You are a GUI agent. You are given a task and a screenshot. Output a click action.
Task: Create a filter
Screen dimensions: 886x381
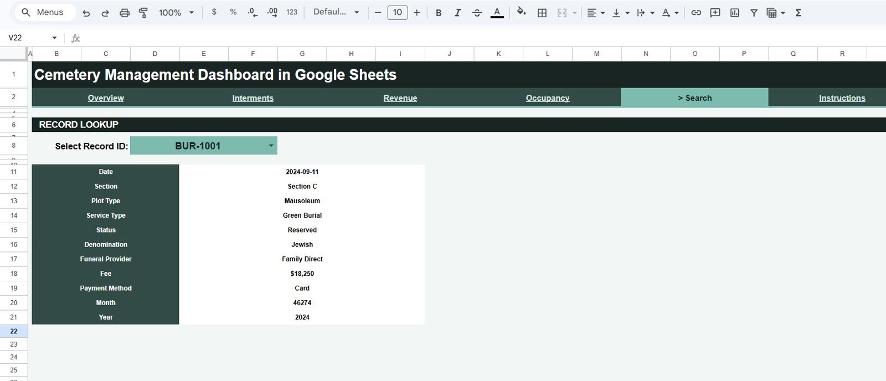tap(754, 13)
